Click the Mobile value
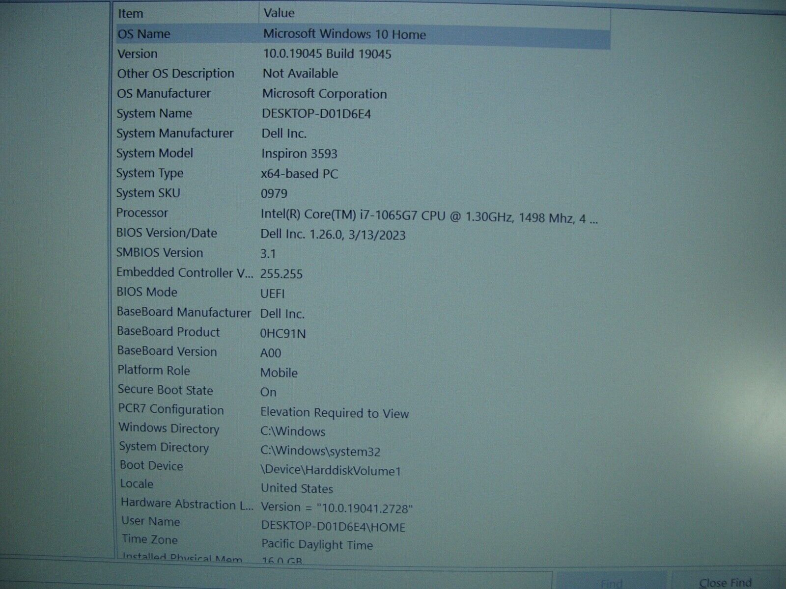Image resolution: width=786 pixels, height=589 pixels. [279, 373]
